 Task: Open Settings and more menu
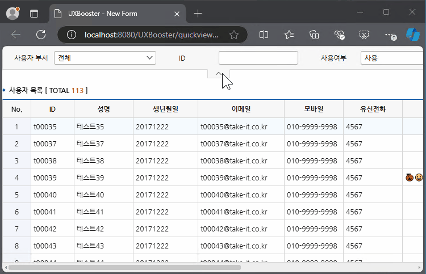coord(390,35)
